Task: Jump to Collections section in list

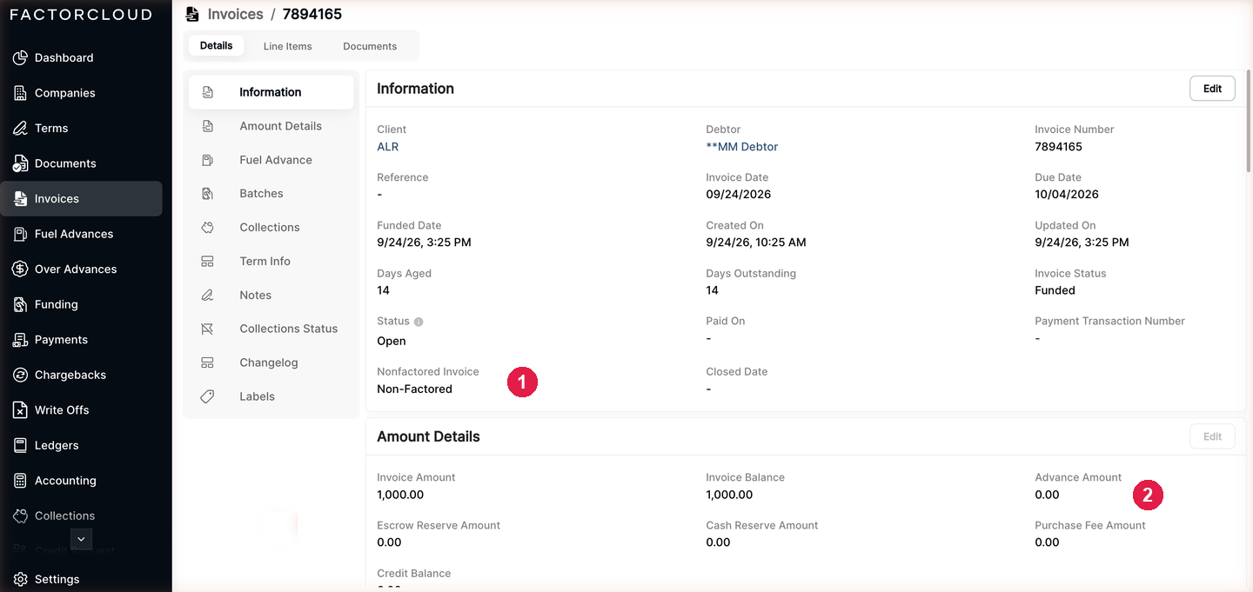Action: pos(271,228)
